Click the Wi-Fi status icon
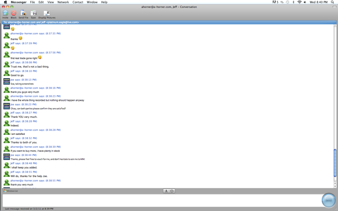The height and width of the screenshot is (211, 338). pos(299,2)
